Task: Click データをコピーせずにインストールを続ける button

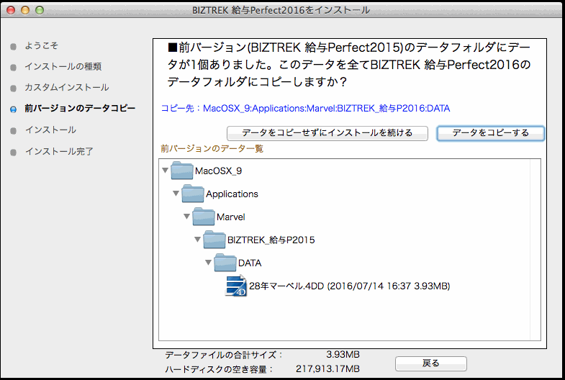Action: pos(327,133)
